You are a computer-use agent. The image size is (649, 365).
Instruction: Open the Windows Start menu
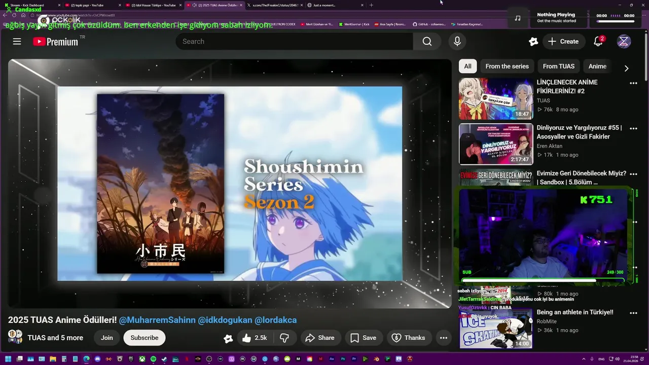coord(8,359)
